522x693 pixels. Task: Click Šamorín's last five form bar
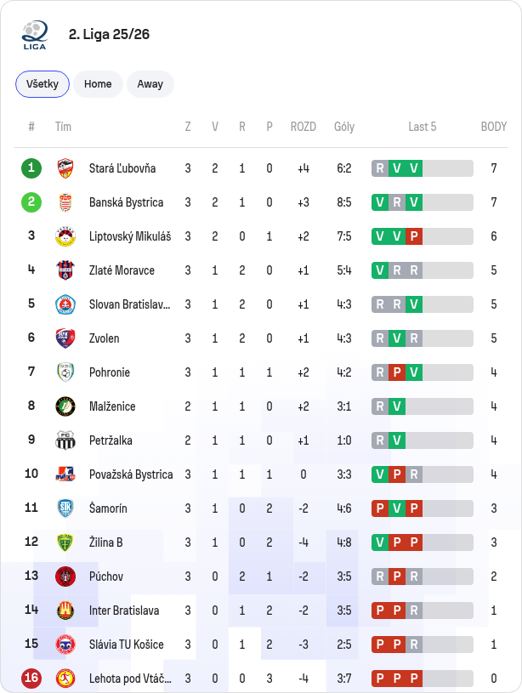click(x=423, y=508)
